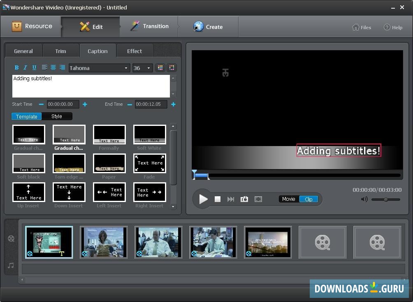Open Help from the top right

[x=393, y=27]
